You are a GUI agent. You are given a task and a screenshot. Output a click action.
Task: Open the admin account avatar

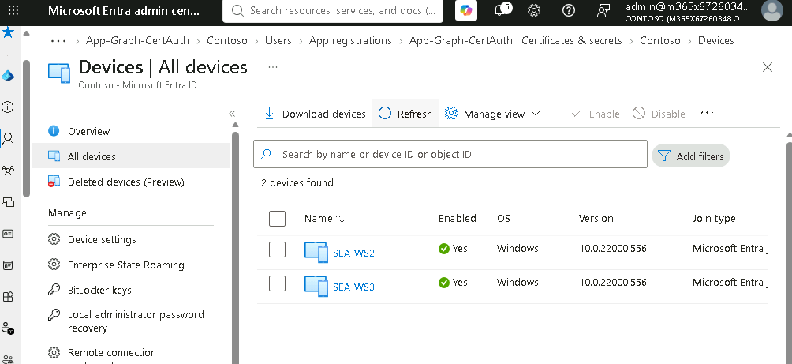(x=771, y=10)
